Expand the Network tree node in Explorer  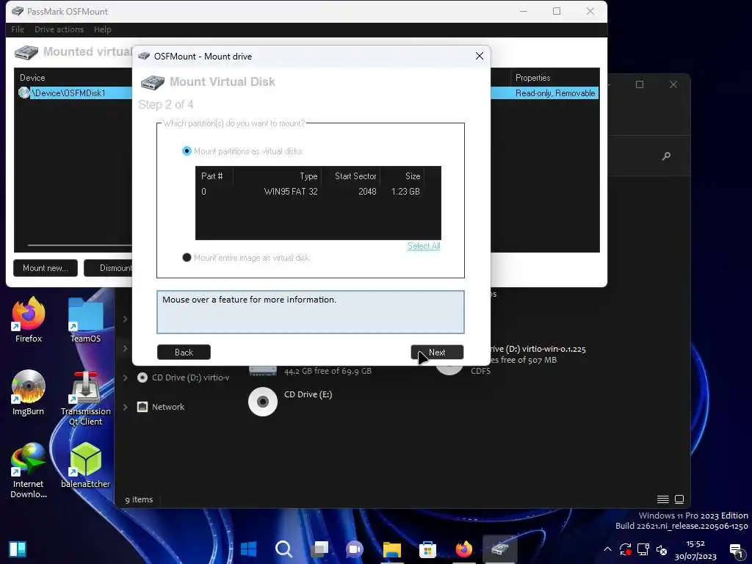(125, 407)
